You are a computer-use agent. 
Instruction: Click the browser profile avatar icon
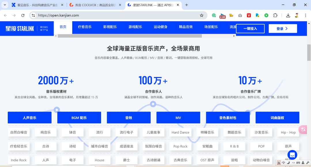pyautogui.click(x=296, y=15)
